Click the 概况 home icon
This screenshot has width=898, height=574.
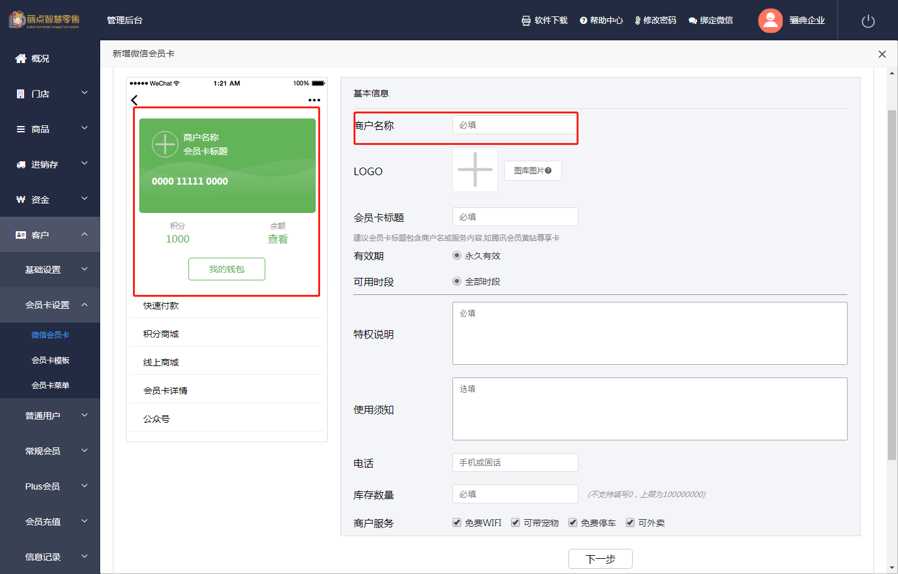(21, 59)
